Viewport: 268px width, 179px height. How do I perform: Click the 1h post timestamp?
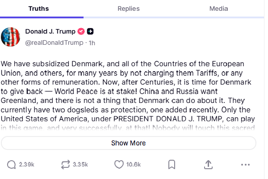coord(92,43)
